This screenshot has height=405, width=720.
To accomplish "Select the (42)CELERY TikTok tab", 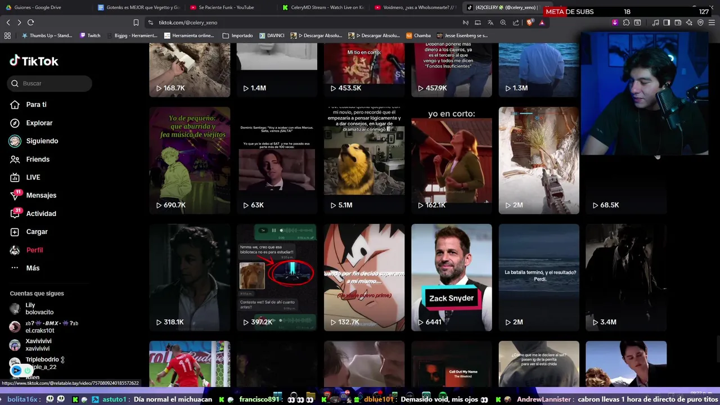I will click(502, 7).
